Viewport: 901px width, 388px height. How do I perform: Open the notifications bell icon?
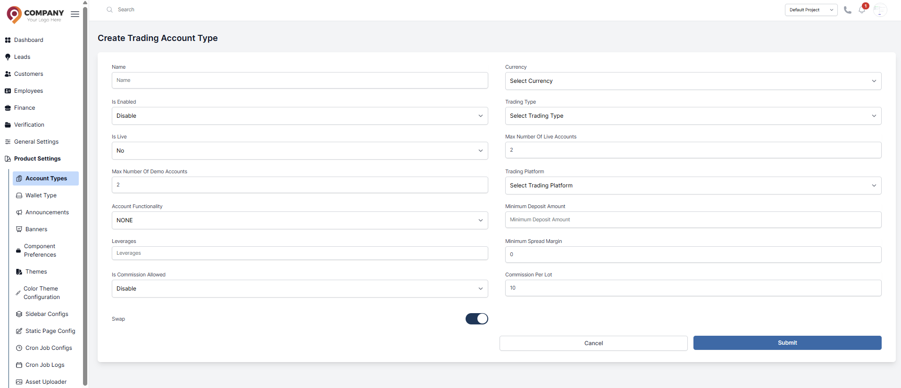coord(862,10)
